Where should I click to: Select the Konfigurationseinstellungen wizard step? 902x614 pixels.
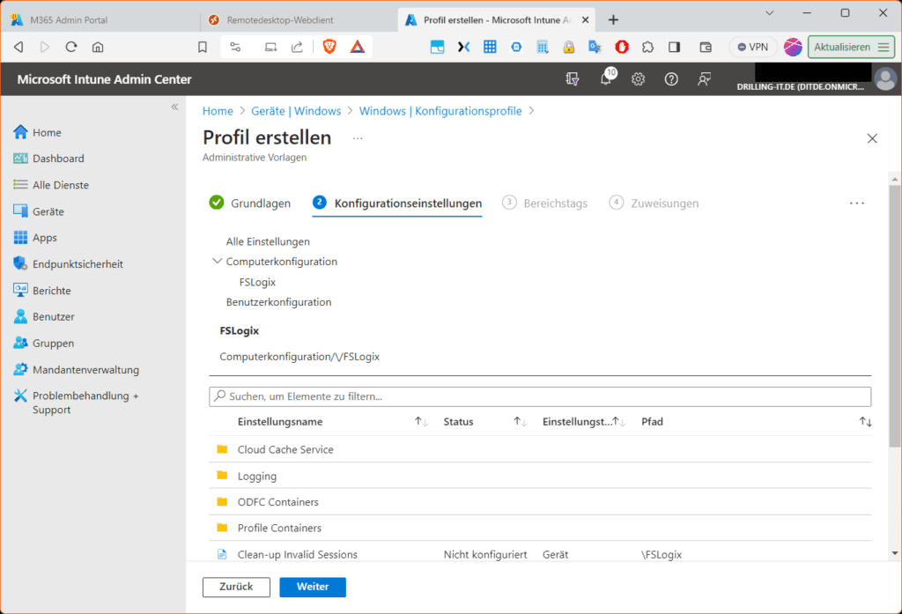397,203
